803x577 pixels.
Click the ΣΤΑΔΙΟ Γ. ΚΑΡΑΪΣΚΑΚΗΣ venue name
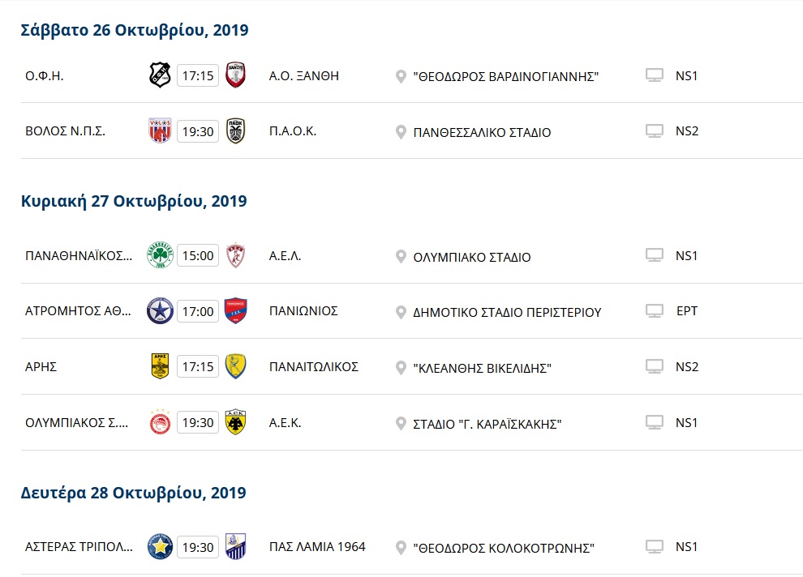coord(487,424)
